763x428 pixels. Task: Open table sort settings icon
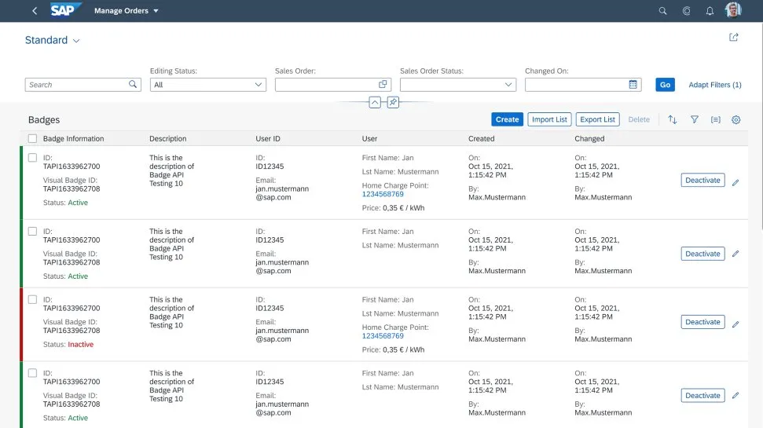pos(673,119)
